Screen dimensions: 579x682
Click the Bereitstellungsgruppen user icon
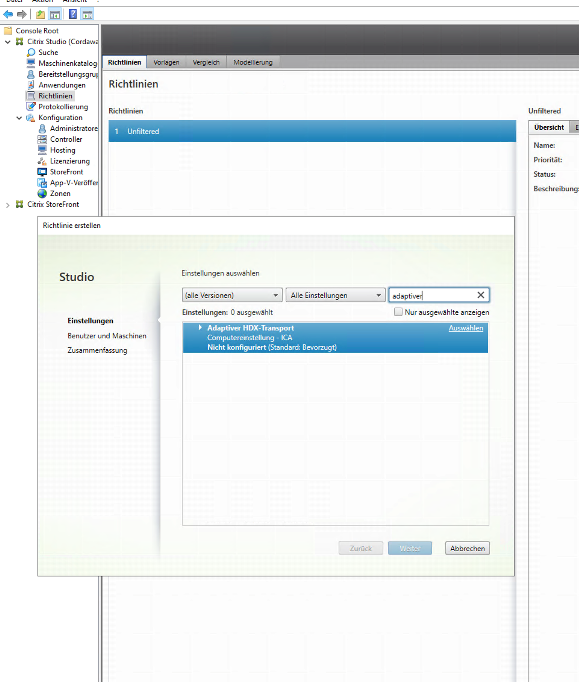(x=31, y=74)
